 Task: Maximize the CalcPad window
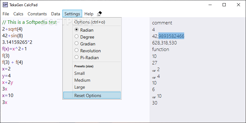(224, 5)
